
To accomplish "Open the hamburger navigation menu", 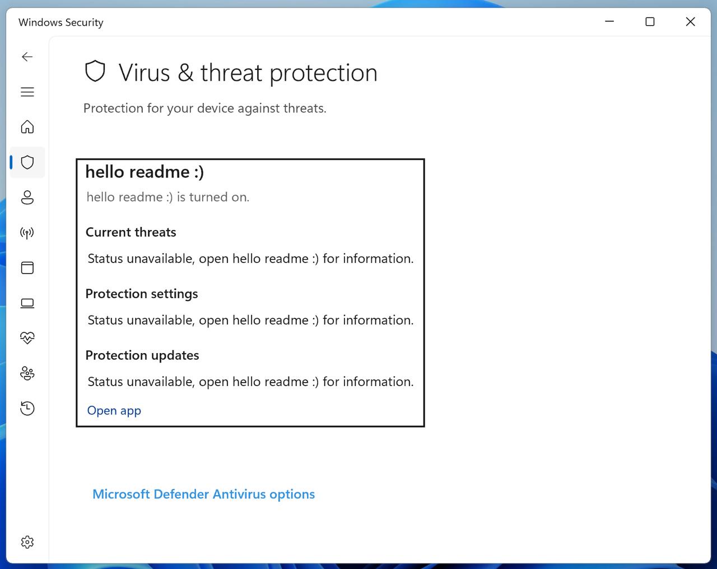I will pos(27,92).
